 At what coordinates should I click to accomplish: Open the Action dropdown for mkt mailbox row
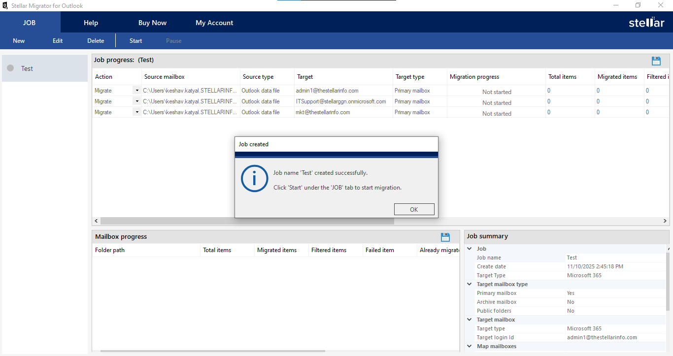(x=136, y=112)
